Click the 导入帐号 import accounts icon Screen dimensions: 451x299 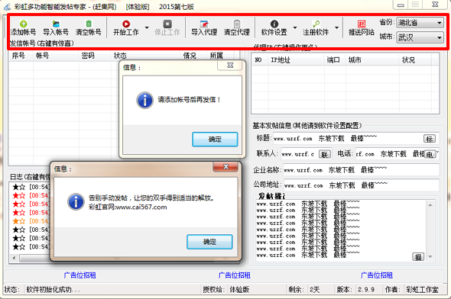(56, 24)
